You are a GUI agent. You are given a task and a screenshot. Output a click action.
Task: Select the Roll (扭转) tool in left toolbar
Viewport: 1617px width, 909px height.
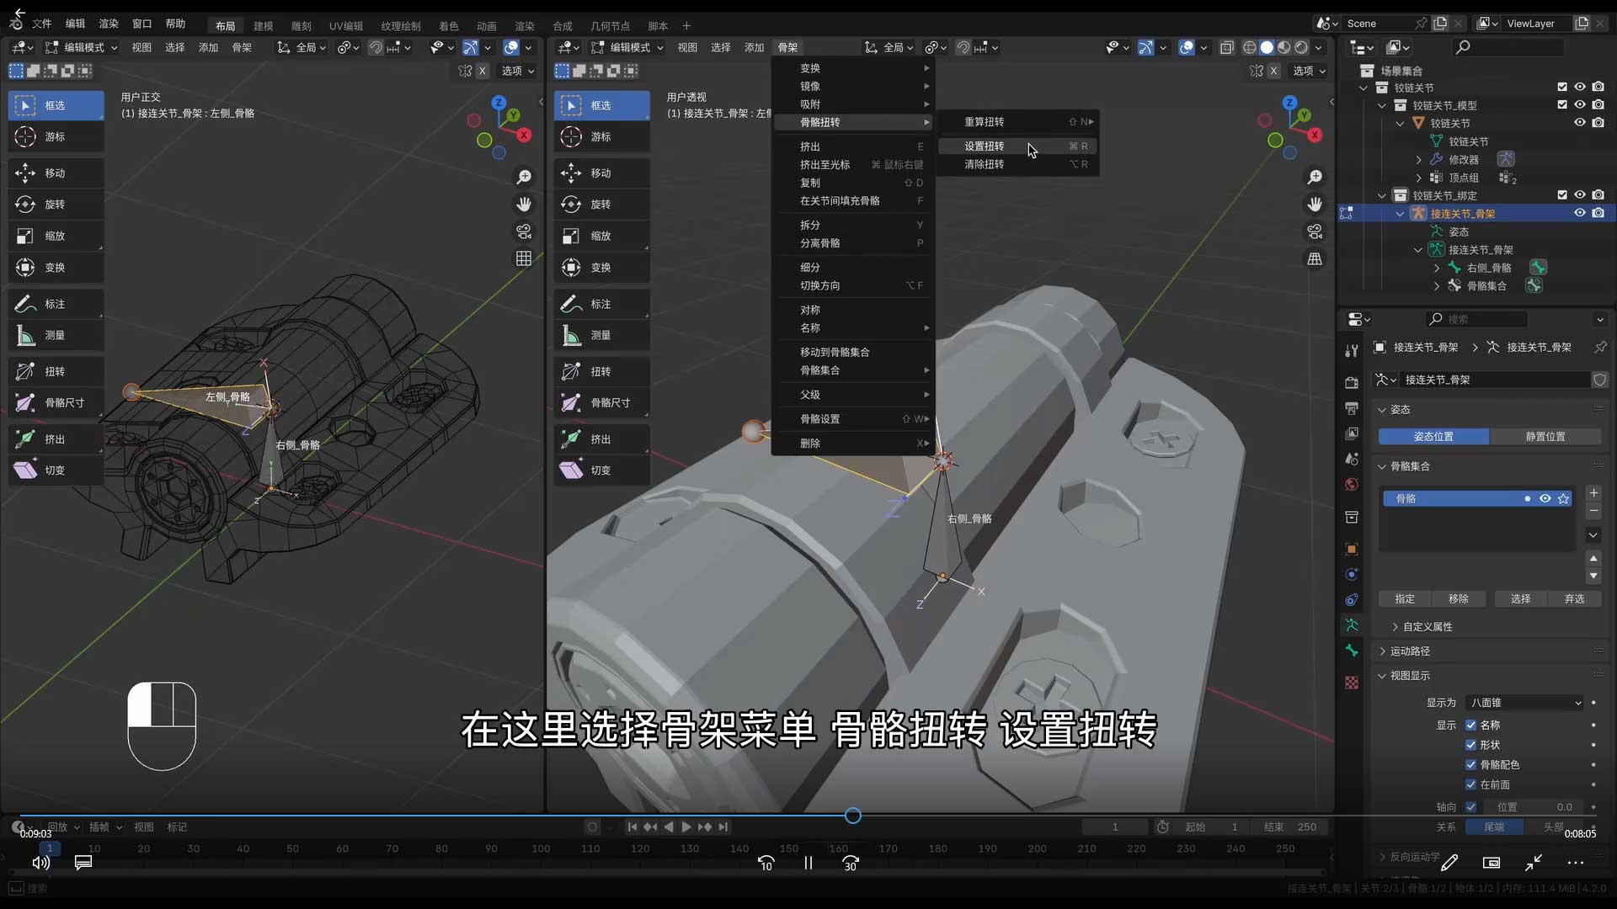(x=54, y=371)
